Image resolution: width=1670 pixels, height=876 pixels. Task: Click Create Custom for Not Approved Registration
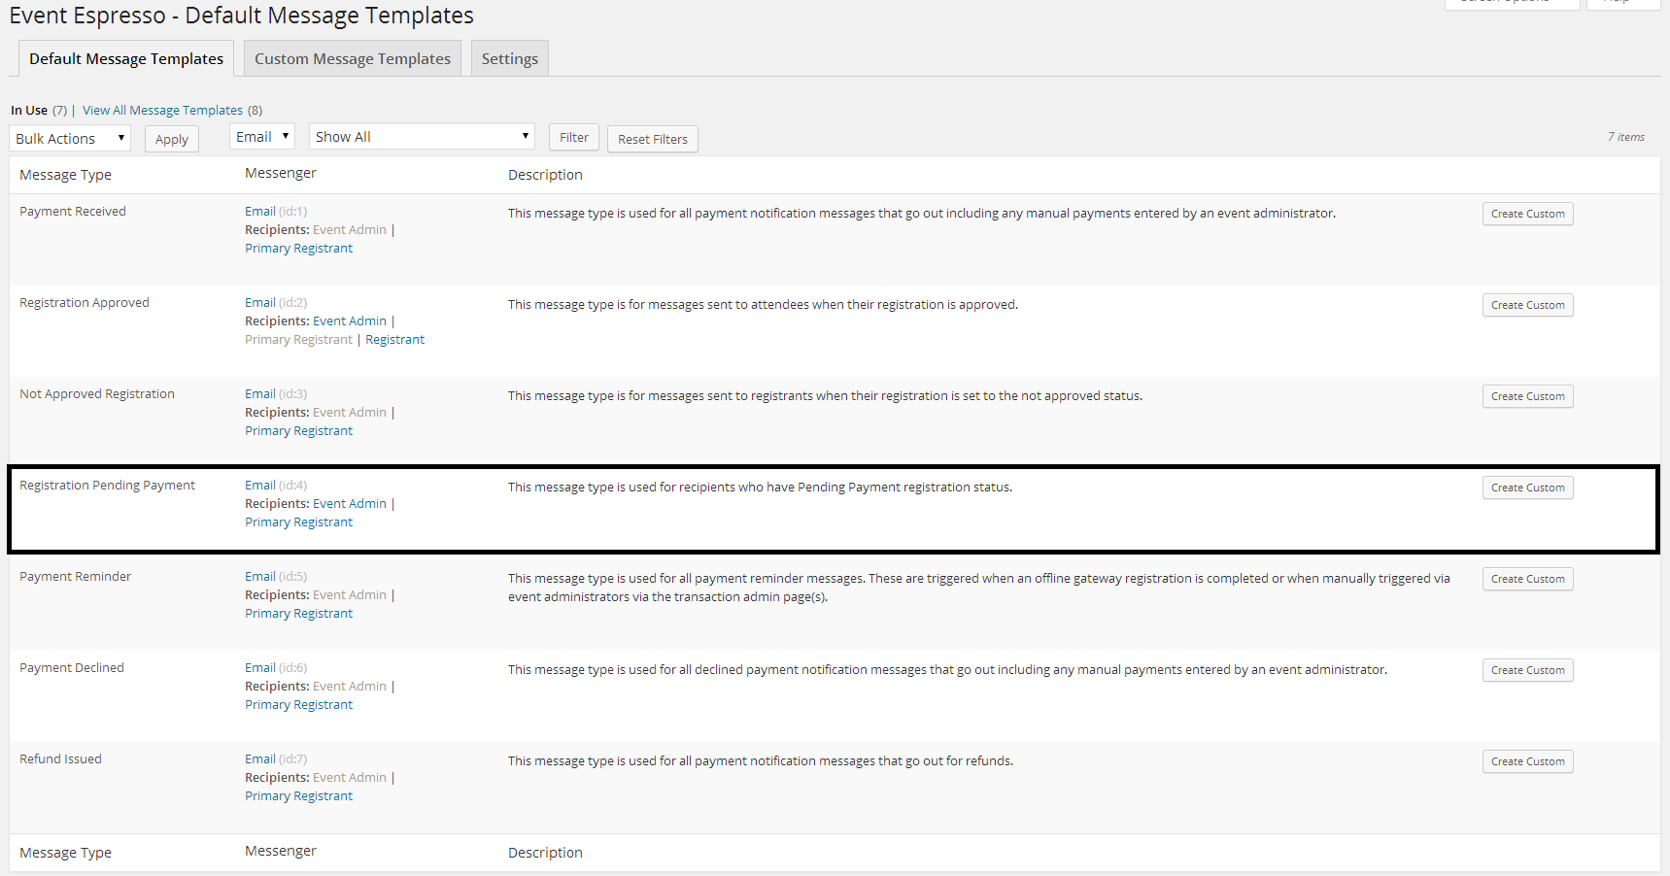point(1528,396)
